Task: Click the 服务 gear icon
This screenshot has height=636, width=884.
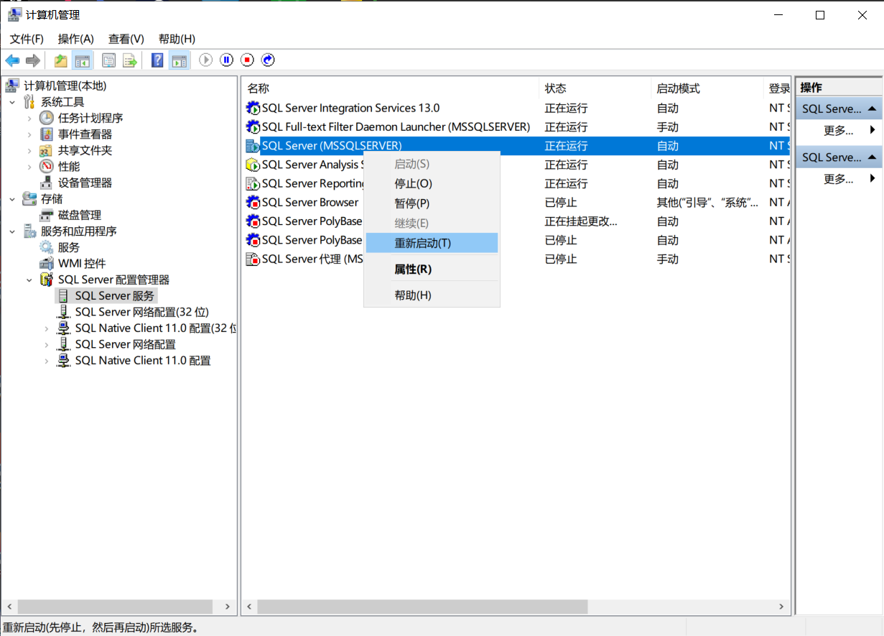Action: [x=46, y=247]
